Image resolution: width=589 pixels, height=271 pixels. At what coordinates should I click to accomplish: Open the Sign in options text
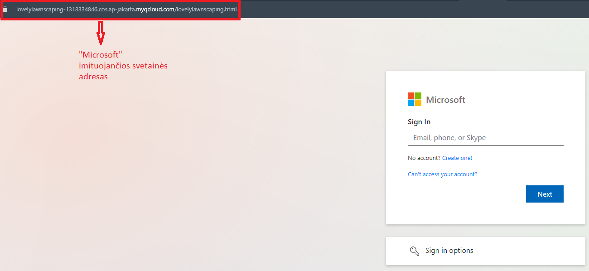[449, 251]
